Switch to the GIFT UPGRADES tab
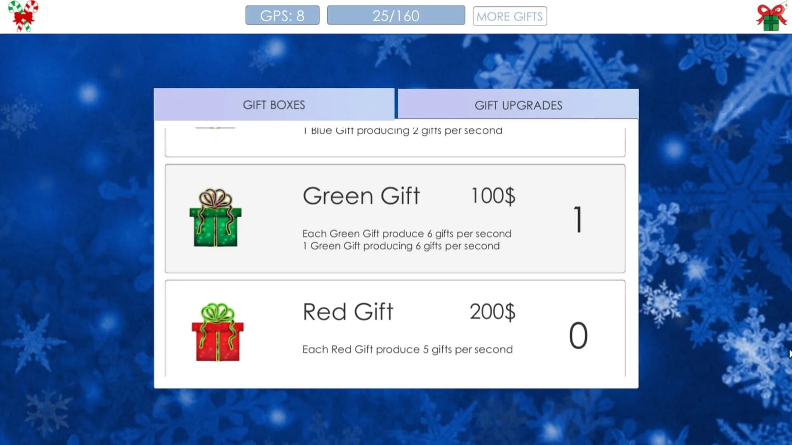792x445 pixels. pos(518,105)
